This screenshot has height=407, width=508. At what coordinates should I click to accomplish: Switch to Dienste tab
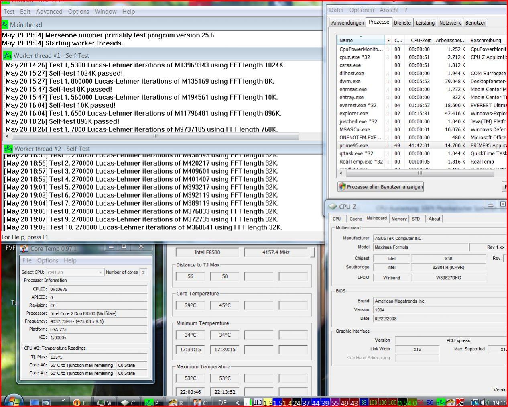click(402, 23)
